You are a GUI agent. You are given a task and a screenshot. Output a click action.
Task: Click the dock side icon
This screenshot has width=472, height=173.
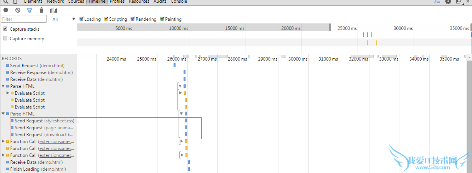(x=459, y=2)
